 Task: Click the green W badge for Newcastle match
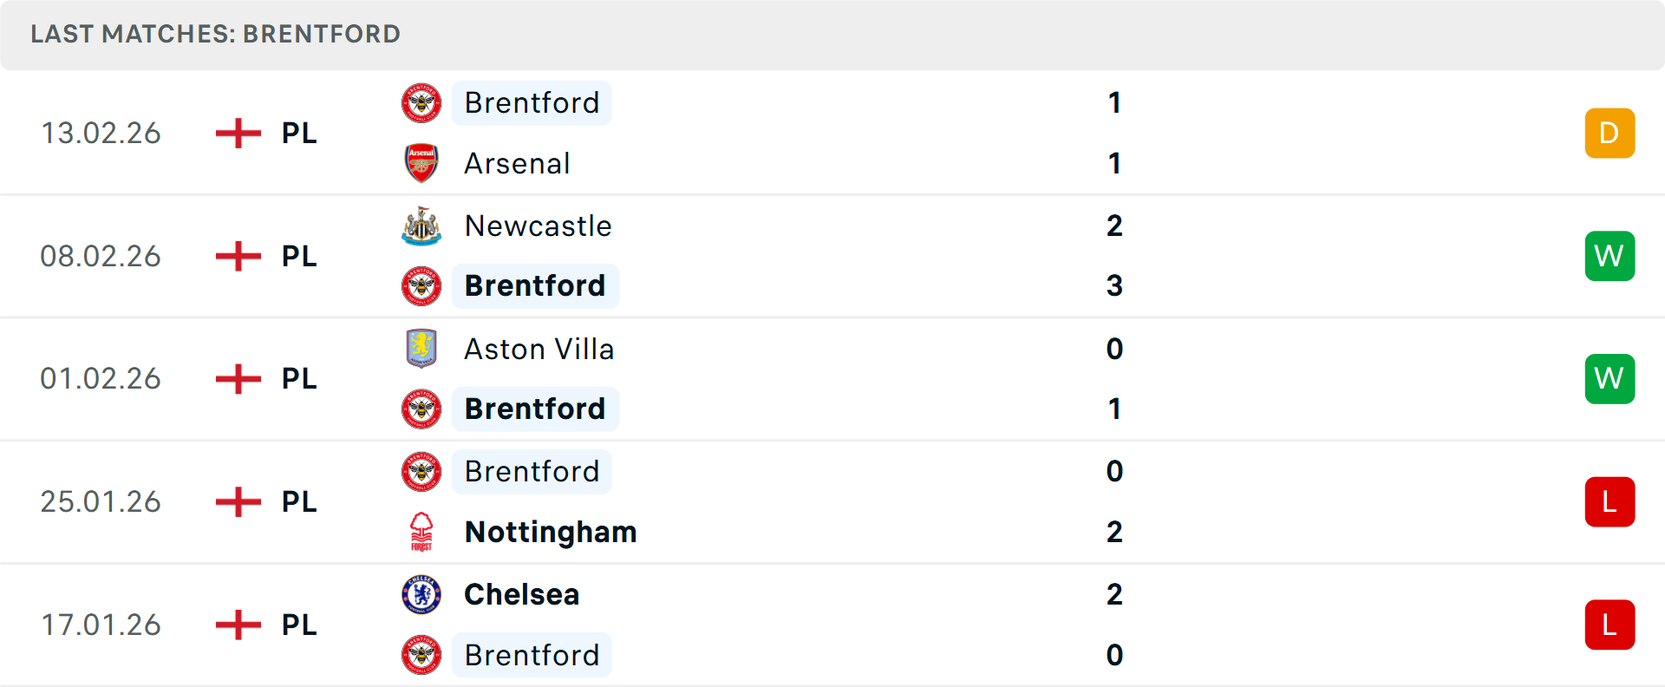tap(1609, 256)
